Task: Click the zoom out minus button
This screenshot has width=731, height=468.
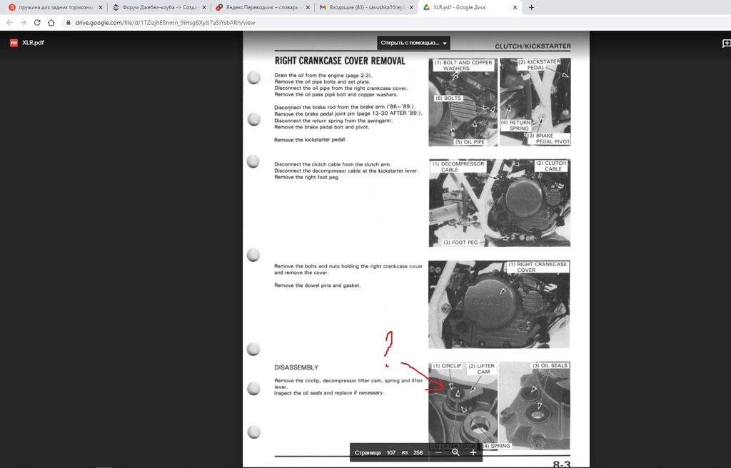Action: [x=438, y=452]
